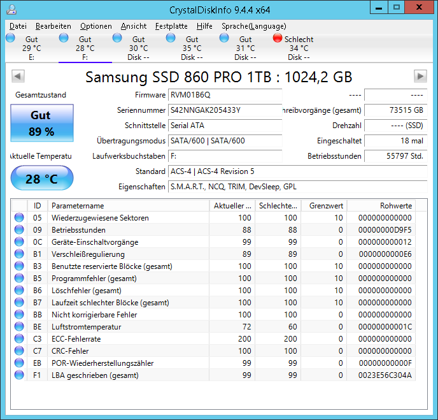Screen dimensions: 438x420
Task: Click status orb for attribute 09 Betriebsstunden
Action: pos(19,229)
